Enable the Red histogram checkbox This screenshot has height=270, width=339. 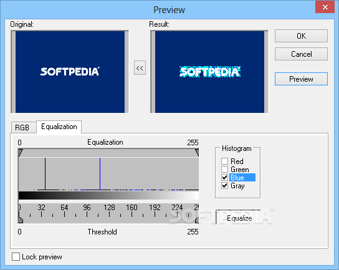224,161
